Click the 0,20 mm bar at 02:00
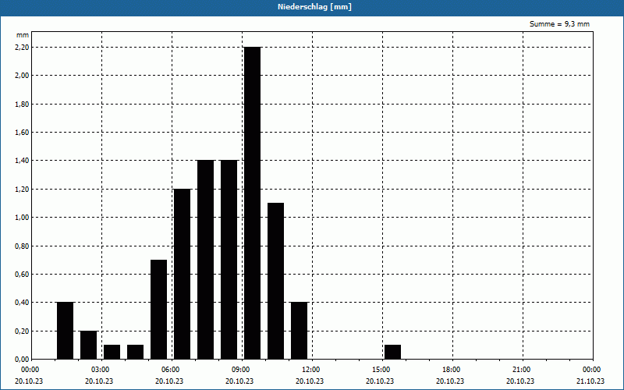 [x=89, y=345]
